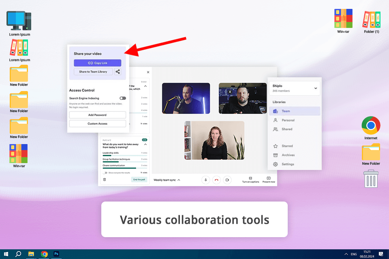Viewport: 389px width, 259px height.
Task: Click the taskbar clock showing 15:21
Action: tap(367, 254)
